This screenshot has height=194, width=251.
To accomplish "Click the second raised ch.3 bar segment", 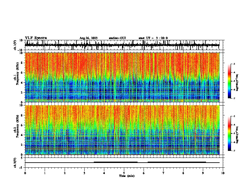I will pos(177,162).
